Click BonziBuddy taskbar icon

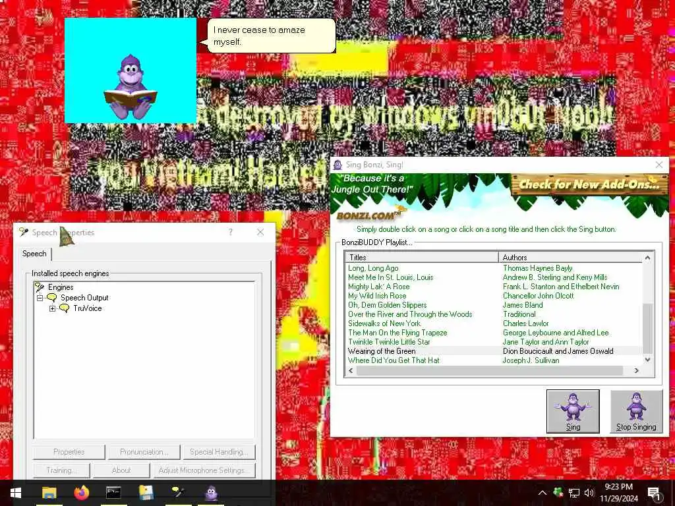211,493
